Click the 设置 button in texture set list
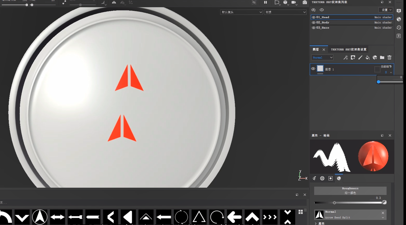Screen dimensions: 406x225 385,10
